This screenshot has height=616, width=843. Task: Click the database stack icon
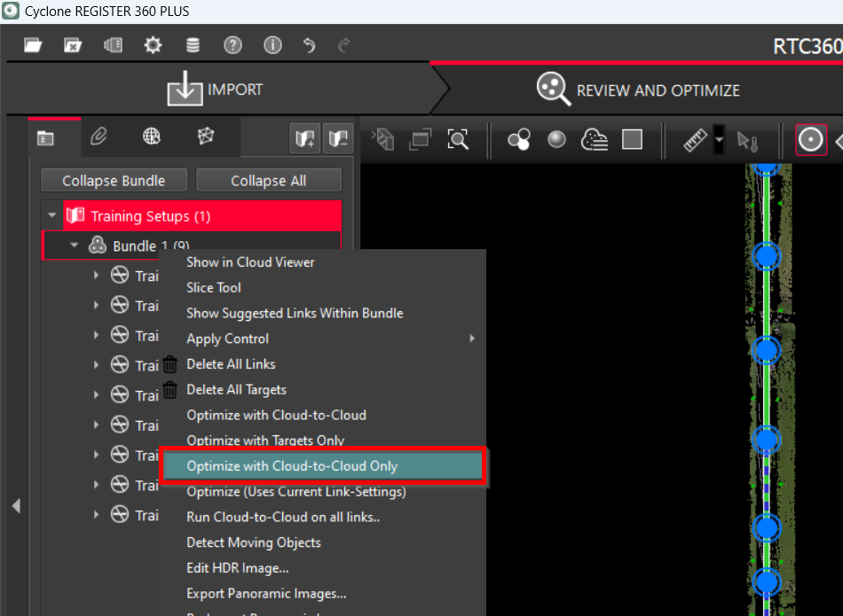(193, 45)
